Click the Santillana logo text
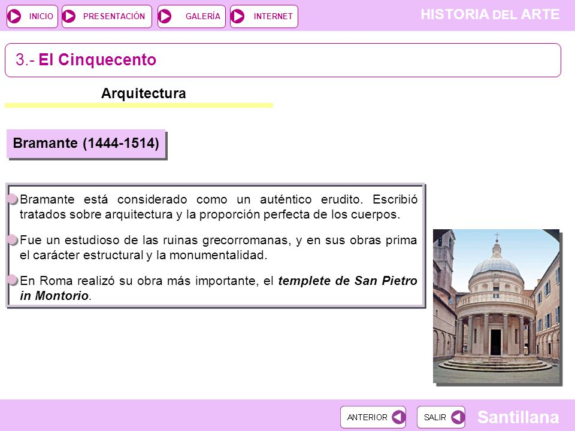 (x=518, y=417)
